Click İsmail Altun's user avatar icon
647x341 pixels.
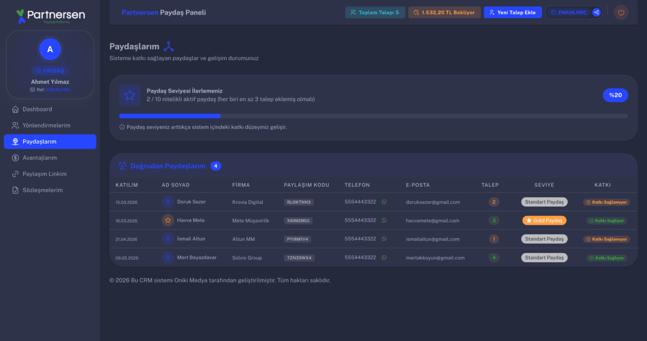coord(167,239)
